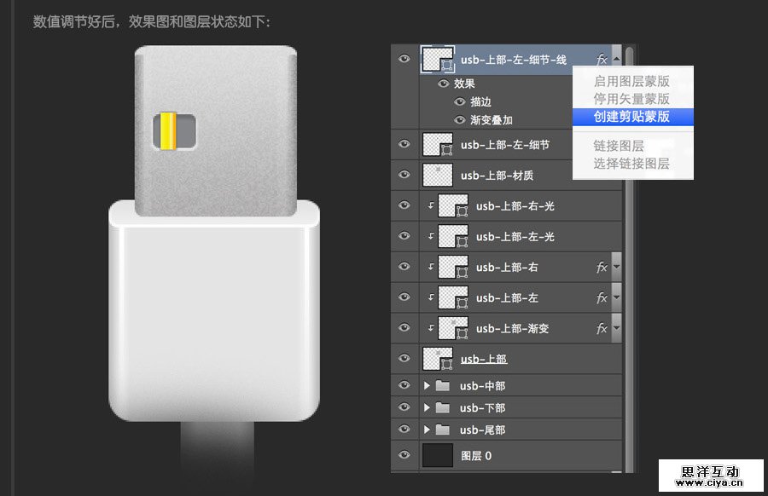Click the clipping mask arrow on usb-上部-右-光
768x496 pixels.
pyautogui.click(x=431, y=205)
